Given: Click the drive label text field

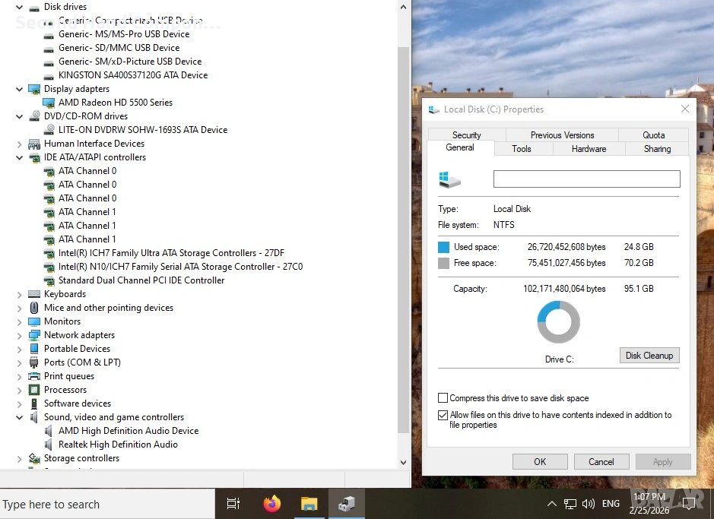Looking at the screenshot, I should click(x=586, y=179).
